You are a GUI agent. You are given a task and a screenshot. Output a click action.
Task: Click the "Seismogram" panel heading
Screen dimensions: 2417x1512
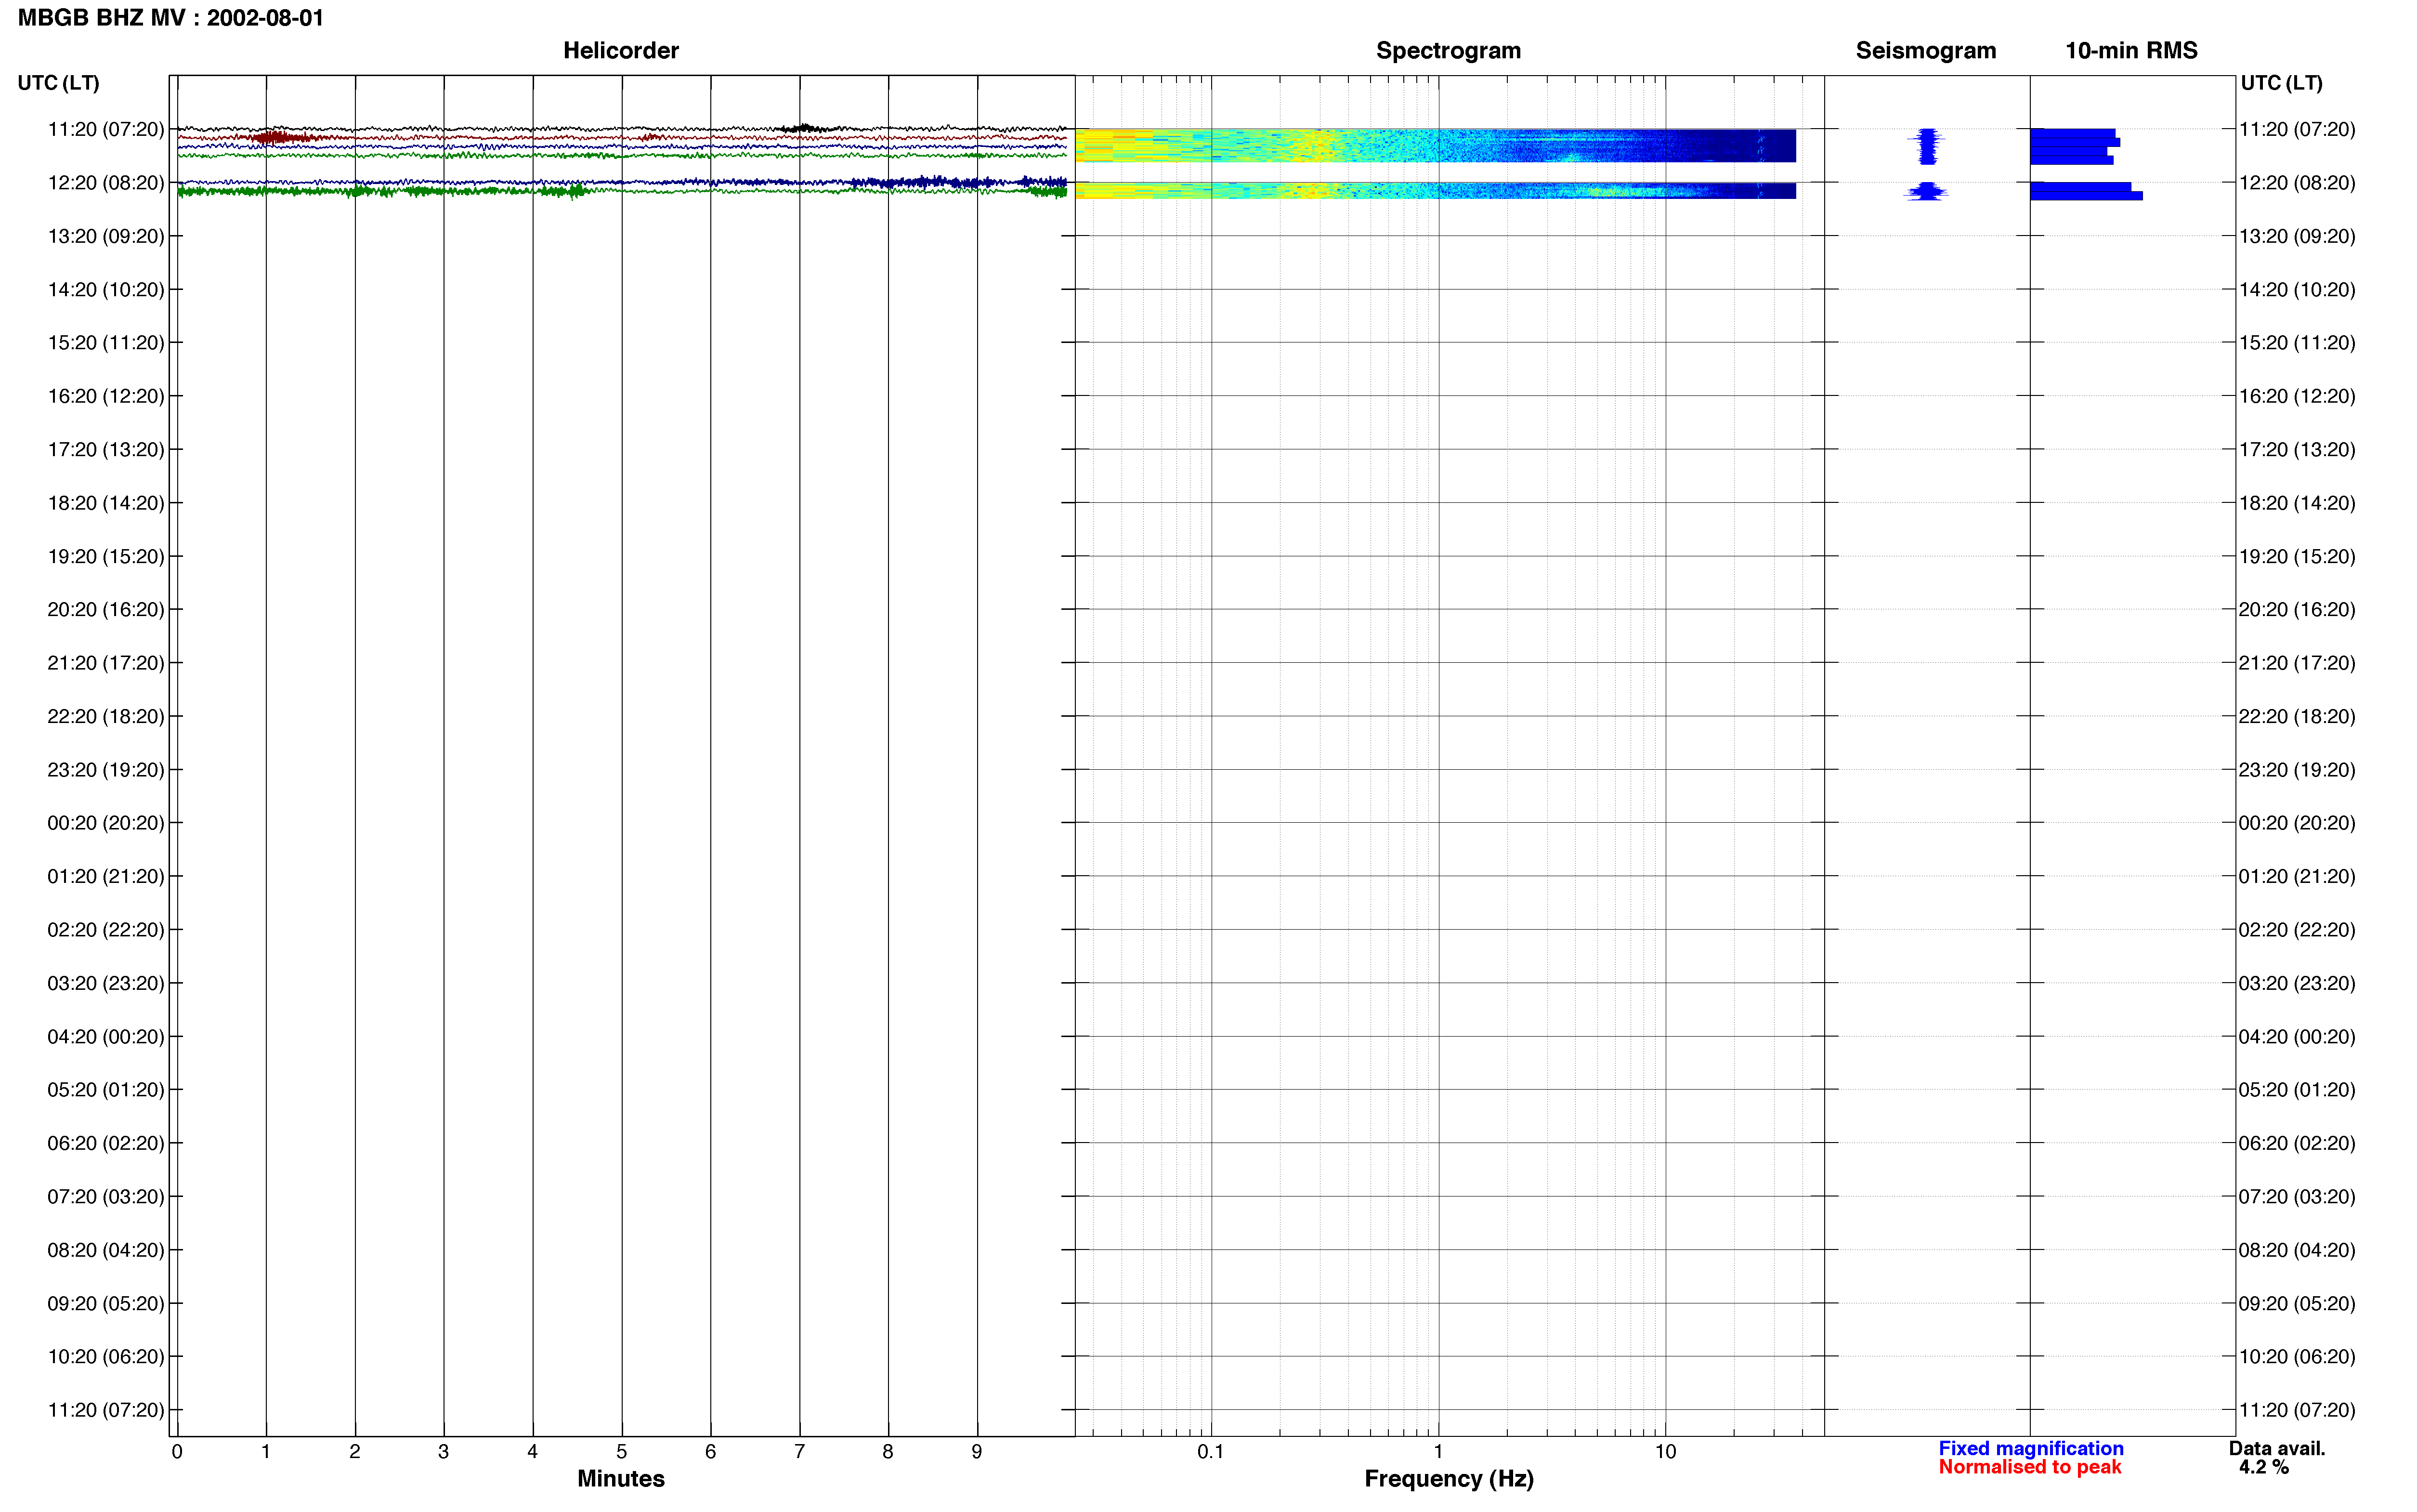click(1925, 51)
